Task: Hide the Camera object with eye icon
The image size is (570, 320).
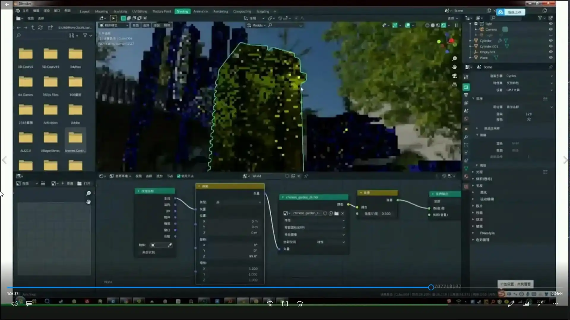Action: pyautogui.click(x=550, y=29)
